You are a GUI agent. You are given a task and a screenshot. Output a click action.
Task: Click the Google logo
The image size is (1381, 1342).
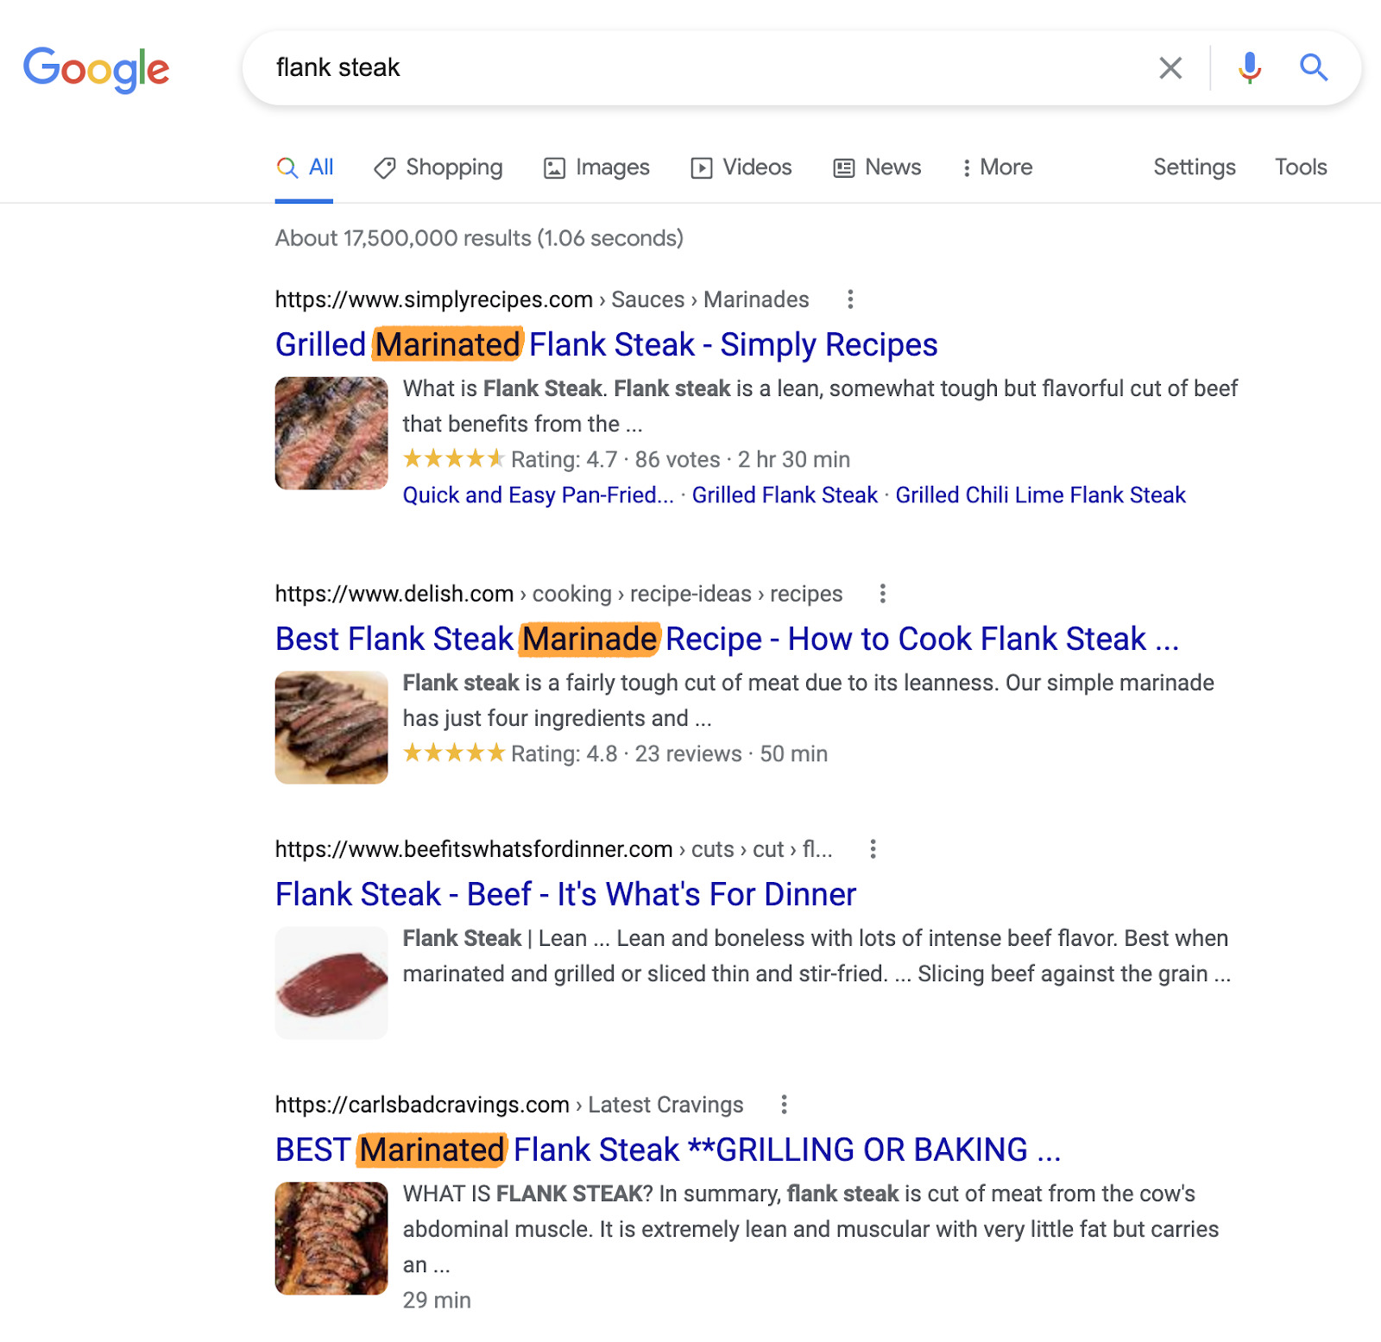click(96, 69)
